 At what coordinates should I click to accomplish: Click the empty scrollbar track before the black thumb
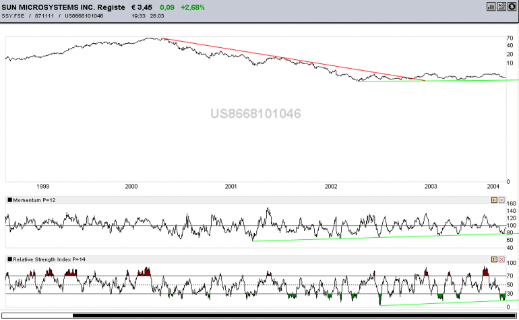tap(37, 315)
